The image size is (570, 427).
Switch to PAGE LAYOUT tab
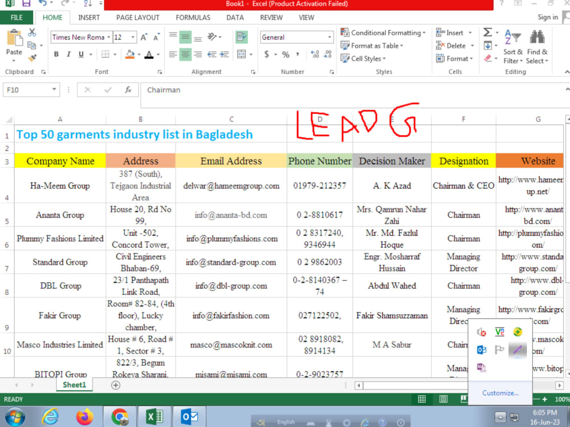pyautogui.click(x=138, y=18)
